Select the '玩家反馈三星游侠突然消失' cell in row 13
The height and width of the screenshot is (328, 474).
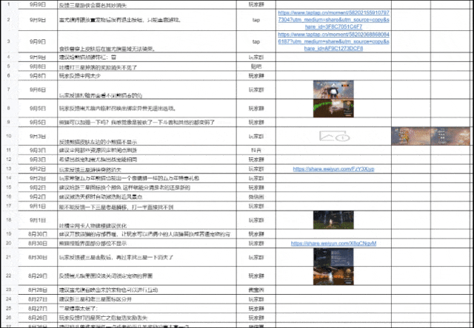tap(147, 169)
